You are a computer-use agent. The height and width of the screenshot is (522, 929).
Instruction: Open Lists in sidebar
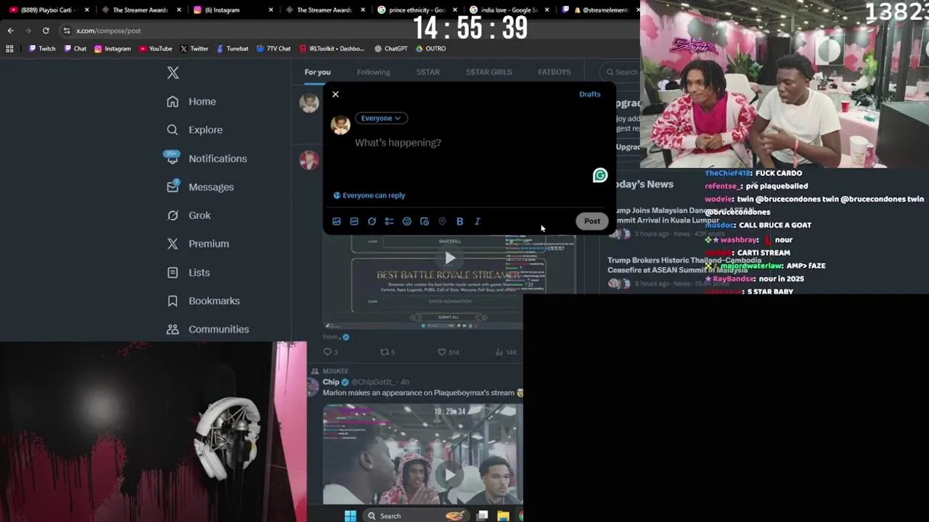pyautogui.click(x=188, y=273)
